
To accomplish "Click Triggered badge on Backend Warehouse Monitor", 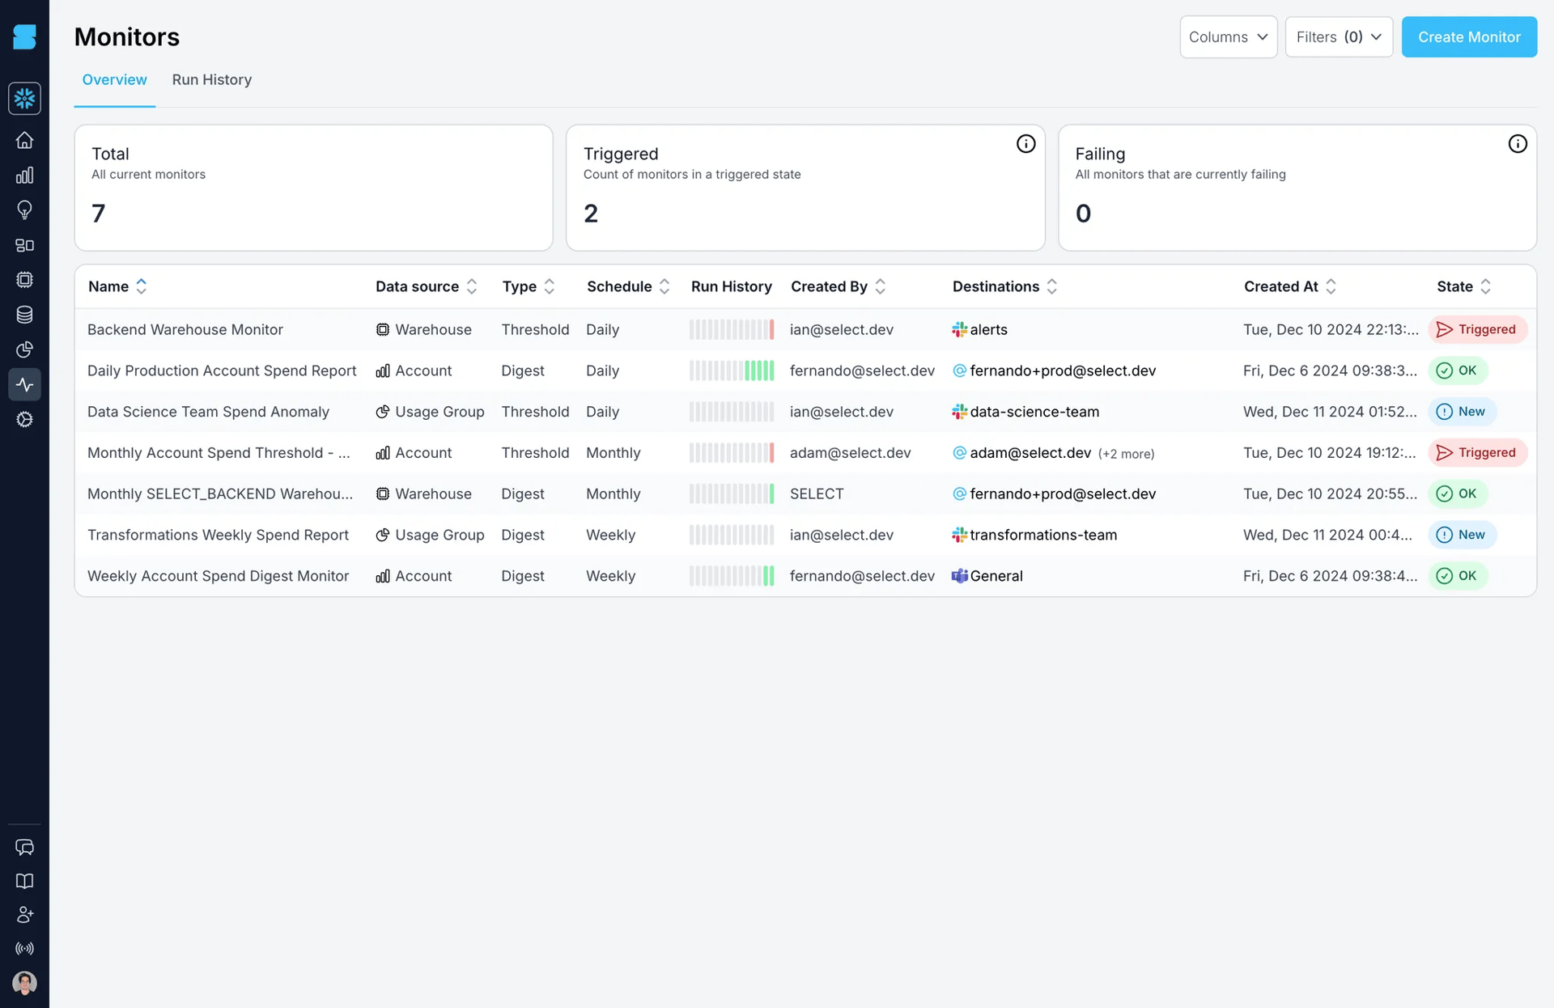I will point(1477,329).
